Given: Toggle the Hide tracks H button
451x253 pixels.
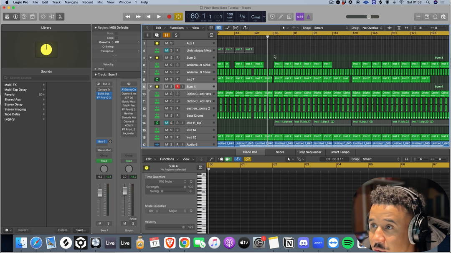Looking at the screenshot, I should 166,35.
